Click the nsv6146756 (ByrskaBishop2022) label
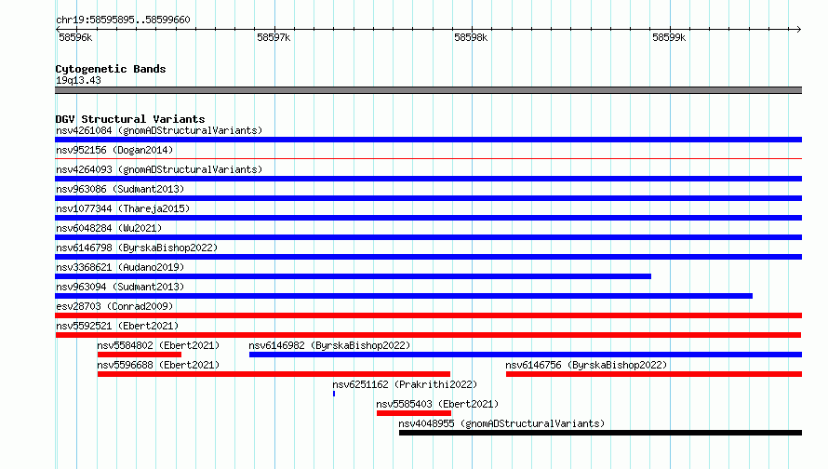Screen dimensions: 828x469 pyautogui.click(x=586, y=365)
